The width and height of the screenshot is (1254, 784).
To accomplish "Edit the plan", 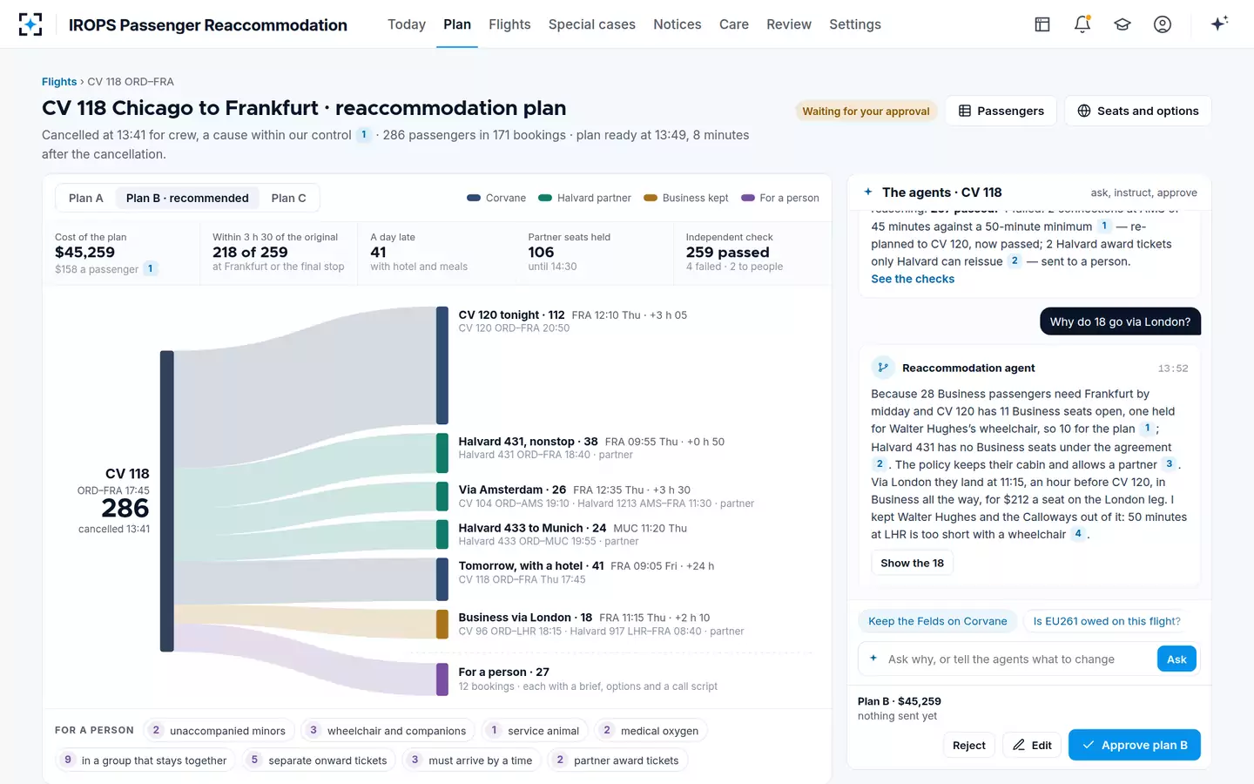I will (1032, 746).
